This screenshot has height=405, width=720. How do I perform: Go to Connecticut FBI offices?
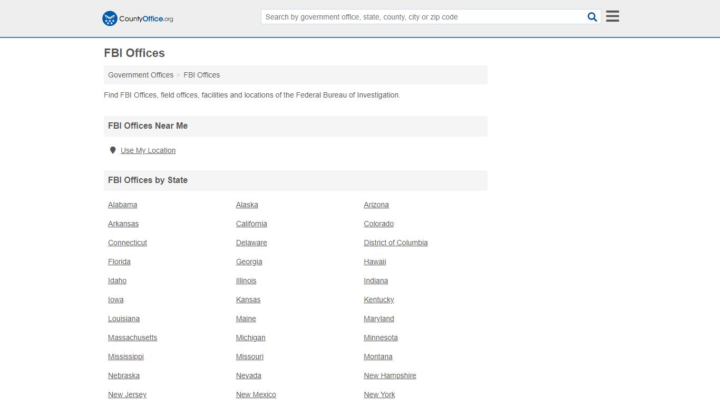click(128, 243)
